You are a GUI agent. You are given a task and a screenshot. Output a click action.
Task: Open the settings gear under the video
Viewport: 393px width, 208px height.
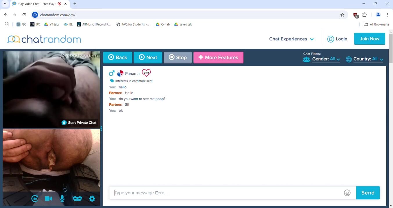pos(92,199)
